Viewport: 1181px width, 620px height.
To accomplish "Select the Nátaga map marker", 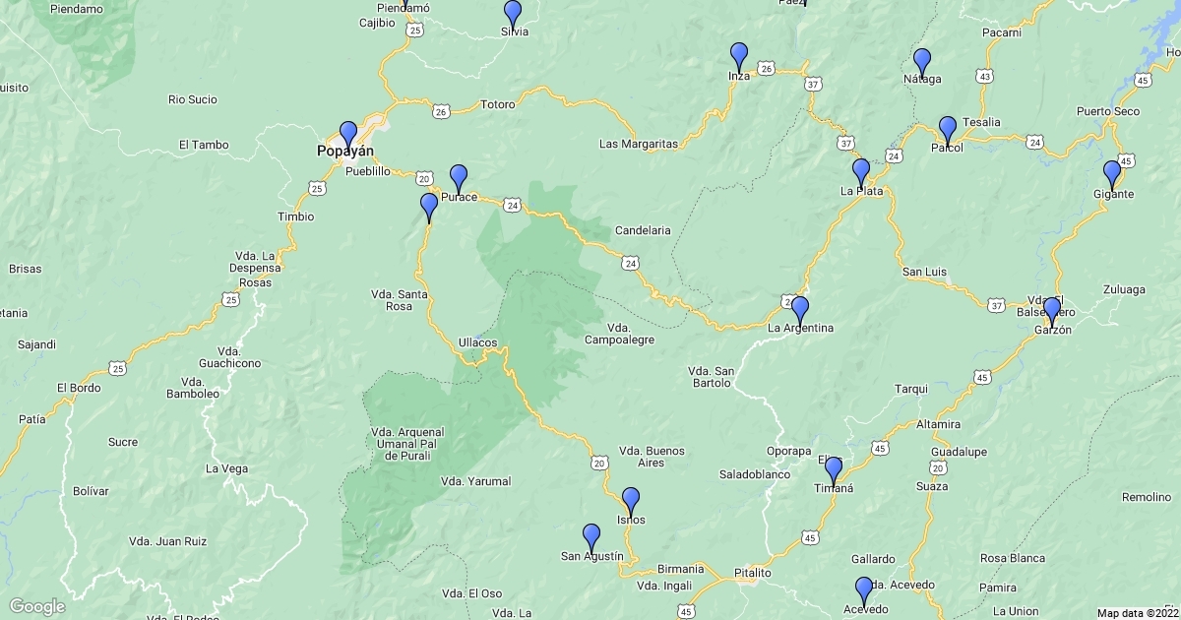I will pyautogui.click(x=922, y=63).
